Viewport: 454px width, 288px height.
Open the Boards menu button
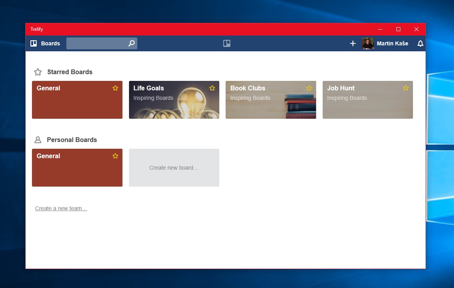45,43
